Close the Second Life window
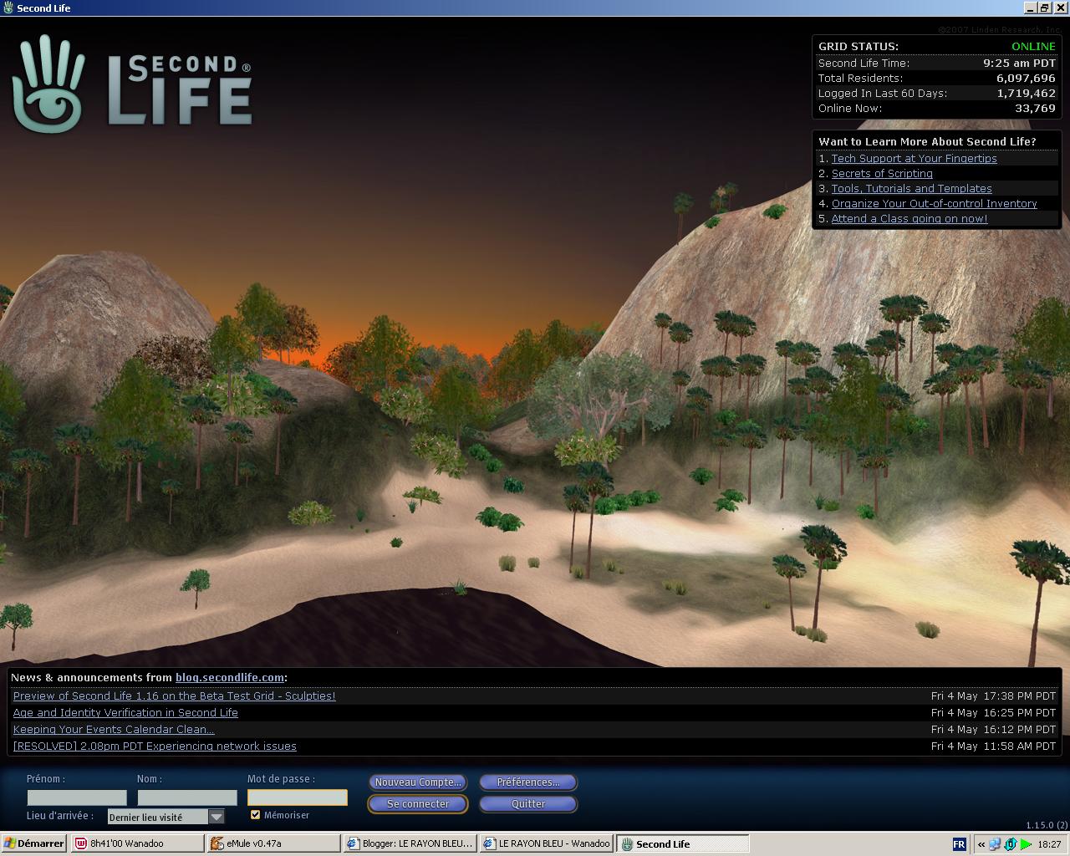The height and width of the screenshot is (856, 1070). point(1060,8)
